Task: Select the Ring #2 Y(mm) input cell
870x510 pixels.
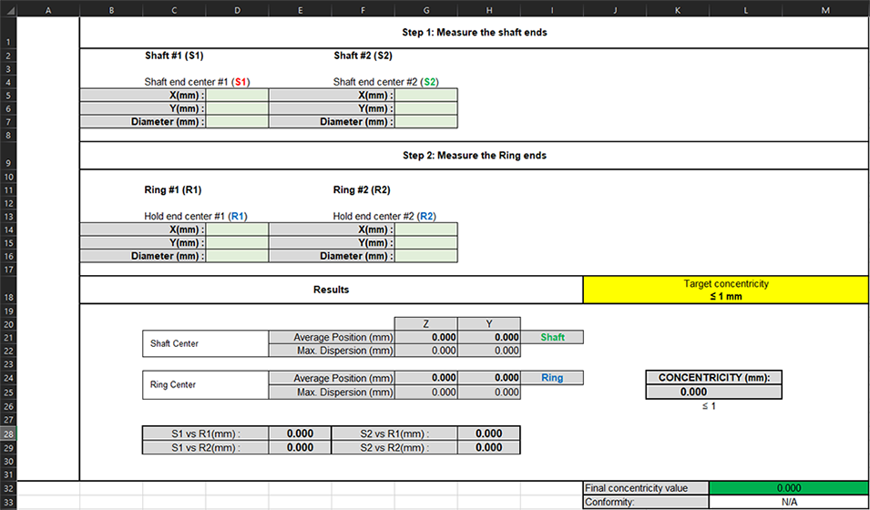Action: [x=425, y=243]
